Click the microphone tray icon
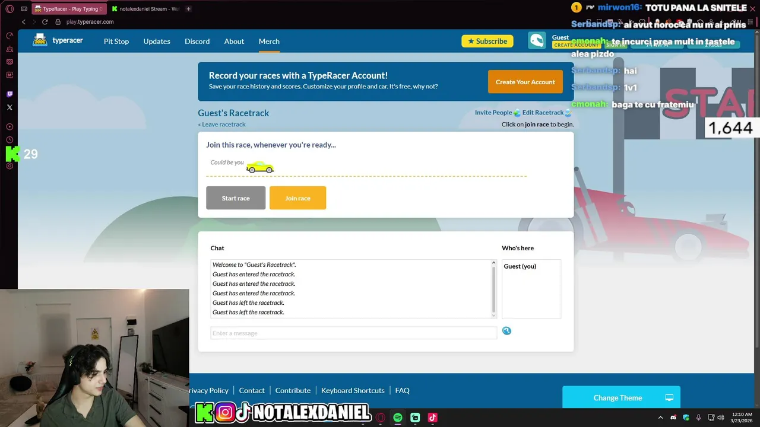The image size is (760, 427). (x=699, y=418)
